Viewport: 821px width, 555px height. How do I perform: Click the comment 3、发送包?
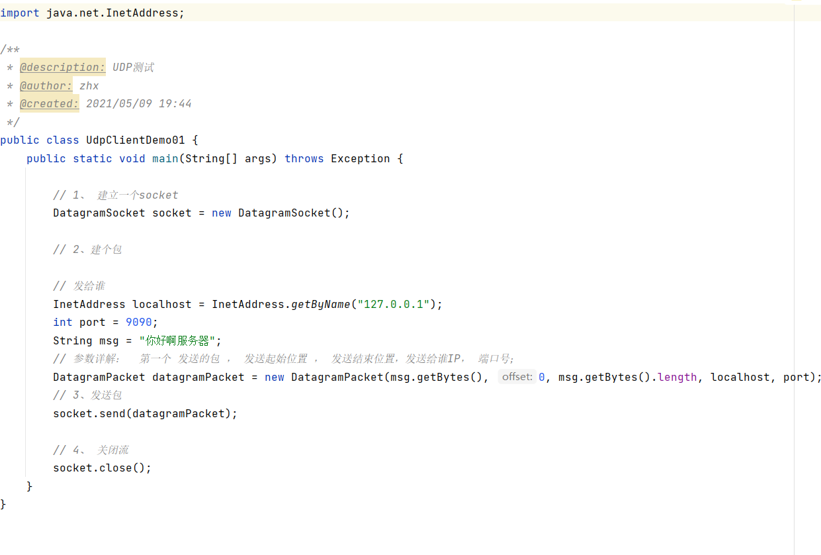click(87, 395)
